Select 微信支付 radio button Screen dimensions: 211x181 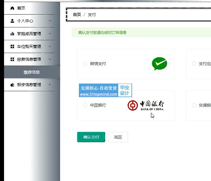85,64
